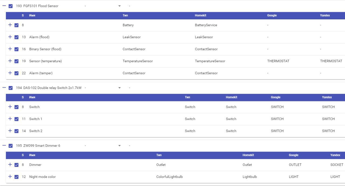Open dropdown arrow next to ZW099 Smart Dimmer 6

click(x=119, y=146)
